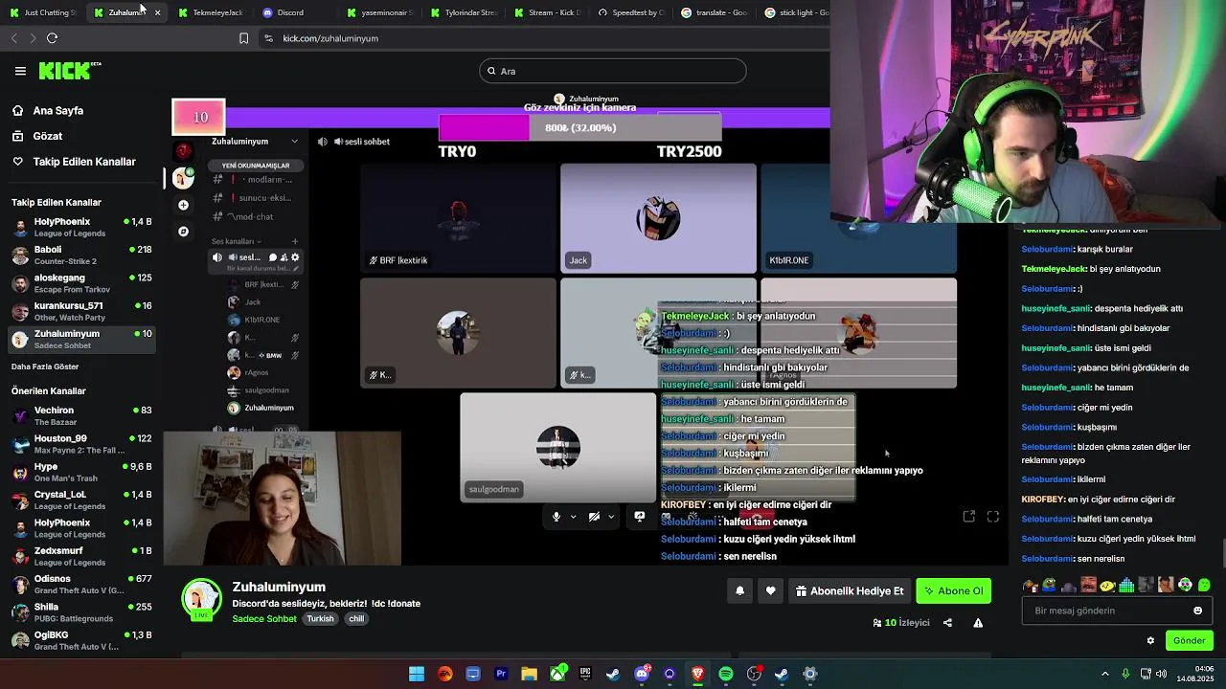Click chat scrollbar thumb
This screenshot has width=1226, height=689.
pos(1223,553)
